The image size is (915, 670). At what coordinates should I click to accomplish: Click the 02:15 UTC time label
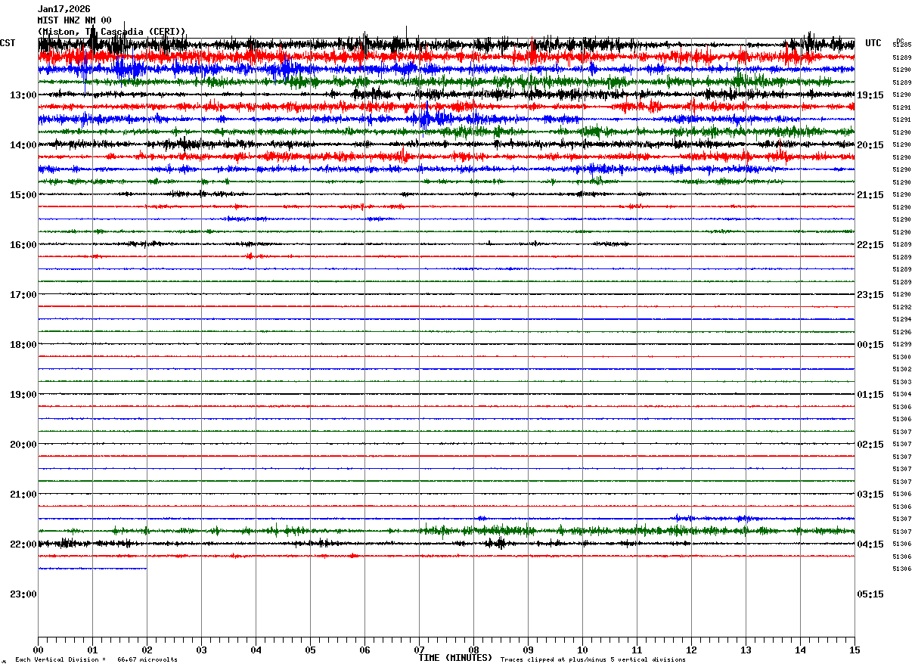coord(870,445)
